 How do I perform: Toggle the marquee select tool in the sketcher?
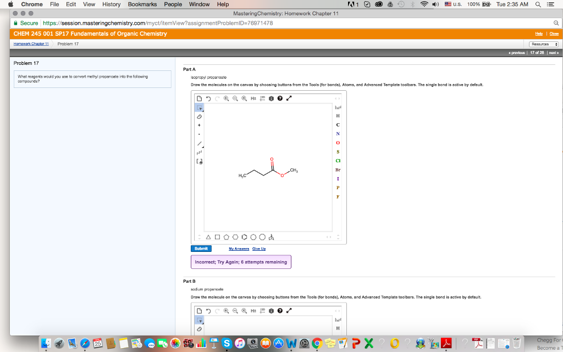[x=200, y=108]
